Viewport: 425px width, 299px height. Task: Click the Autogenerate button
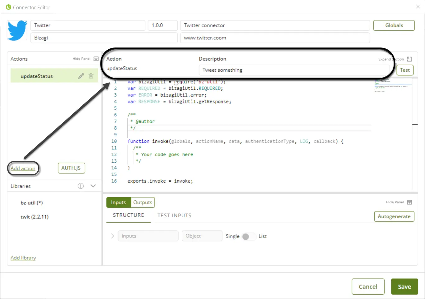394,216
